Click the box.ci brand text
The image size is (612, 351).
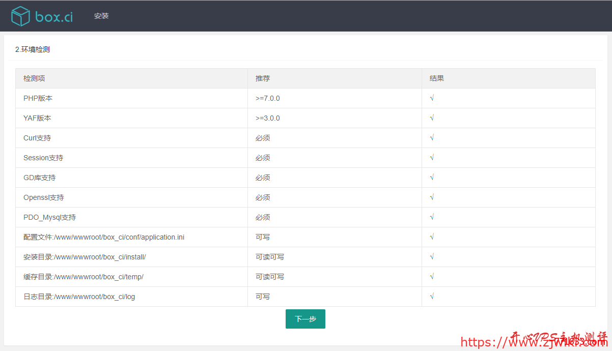point(54,17)
